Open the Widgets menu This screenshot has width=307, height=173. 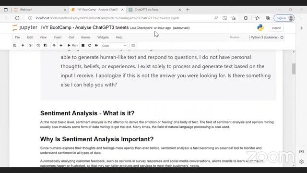[x=103, y=37]
